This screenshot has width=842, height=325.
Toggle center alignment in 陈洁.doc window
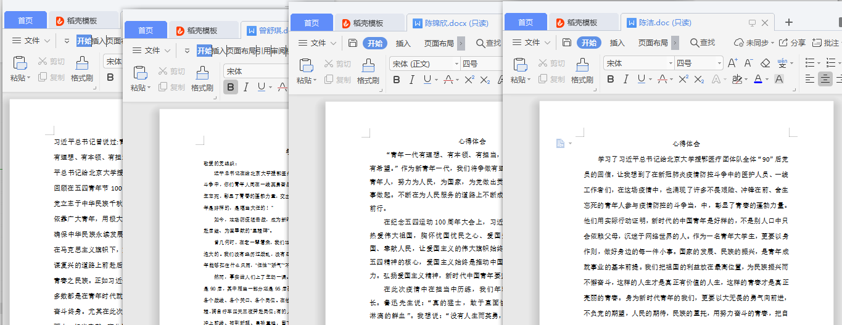coord(825,79)
